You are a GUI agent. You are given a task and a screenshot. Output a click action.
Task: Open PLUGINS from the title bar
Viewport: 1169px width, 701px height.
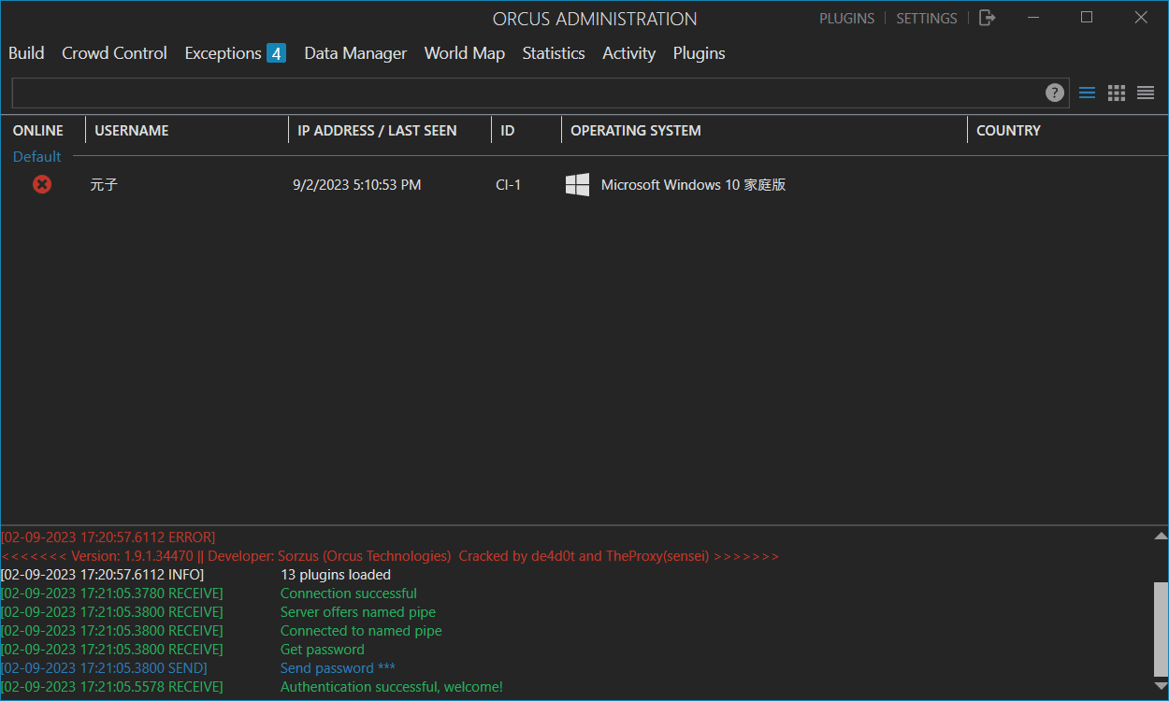point(846,19)
